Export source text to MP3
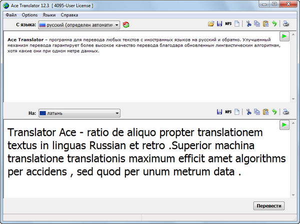Screen dimensions: 300x224 click(228, 24)
